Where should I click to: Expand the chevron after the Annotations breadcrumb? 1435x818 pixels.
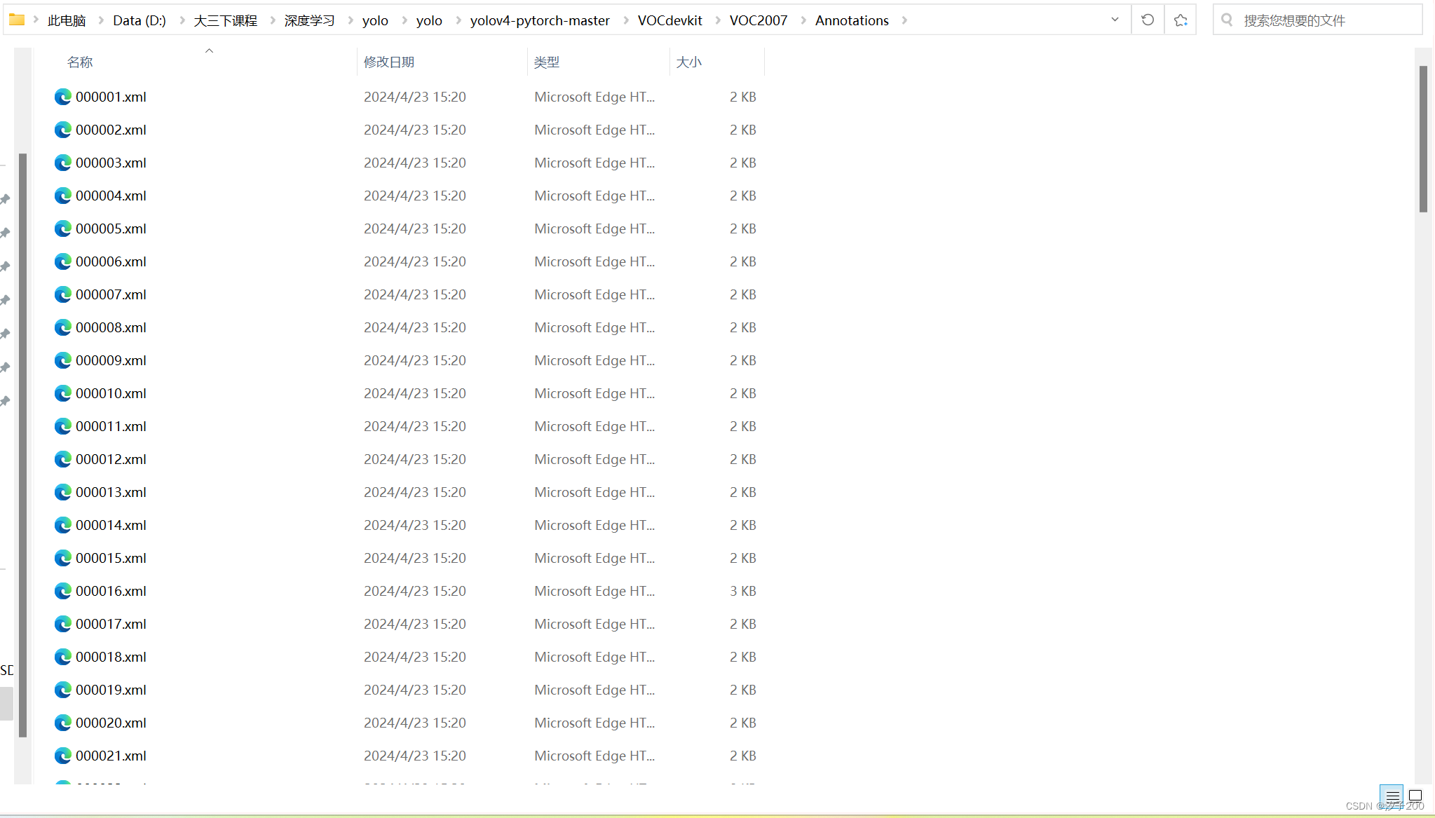click(x=904, y=20)
